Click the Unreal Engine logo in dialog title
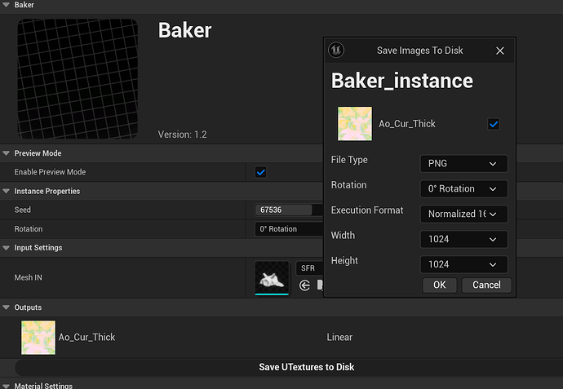The width and height of the screenshot is (563, 389). 336,50
